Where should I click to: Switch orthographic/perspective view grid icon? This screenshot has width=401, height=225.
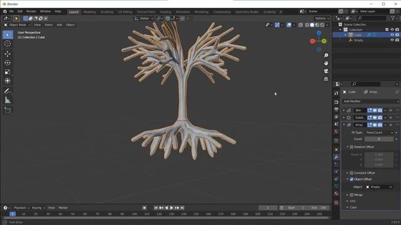click(326, 79)
